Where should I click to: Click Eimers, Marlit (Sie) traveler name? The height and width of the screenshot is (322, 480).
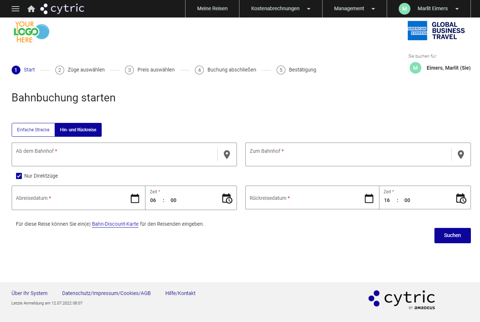(x=449, y=68)
